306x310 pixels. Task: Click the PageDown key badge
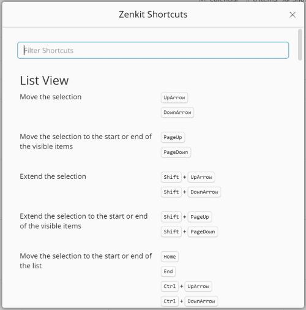tap(176, 152)
